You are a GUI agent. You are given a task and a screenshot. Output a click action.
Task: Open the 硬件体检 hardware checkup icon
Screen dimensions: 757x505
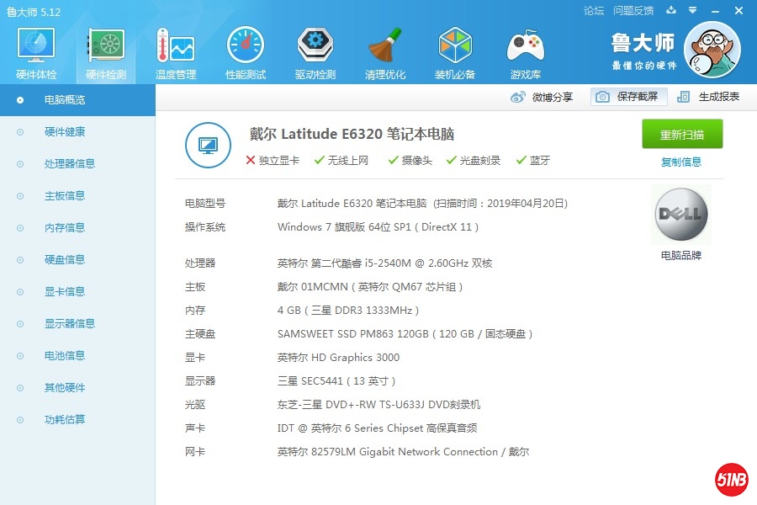[x=34, y=50]
